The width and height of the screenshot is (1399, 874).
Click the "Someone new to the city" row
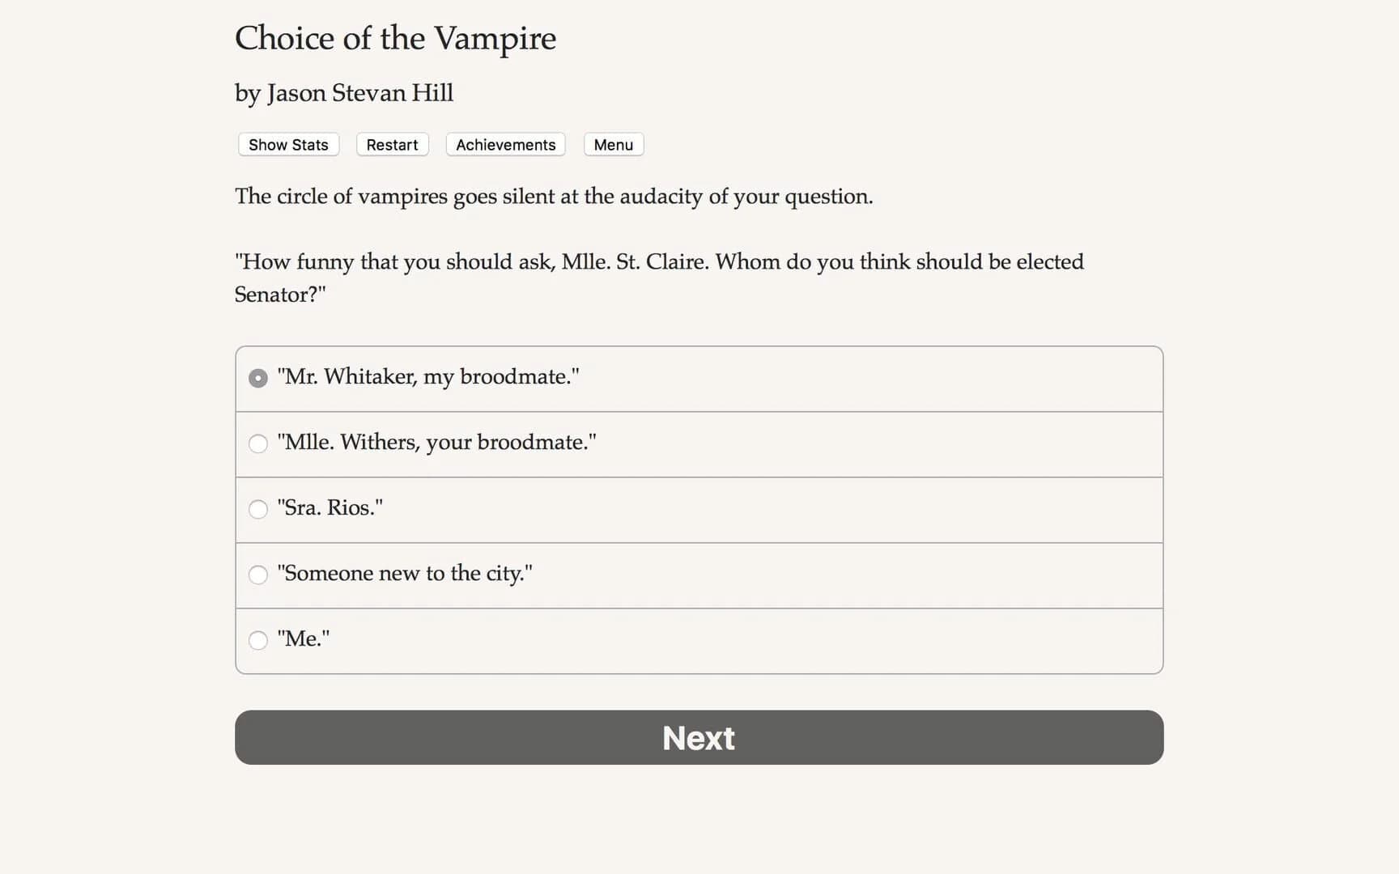coord(698,575)
